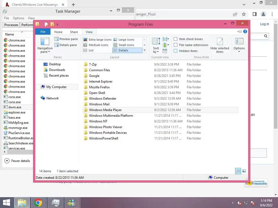Open the Sort by dropdown
The width and height of the screenshot is (278, 208).
(x=156, y=45)
